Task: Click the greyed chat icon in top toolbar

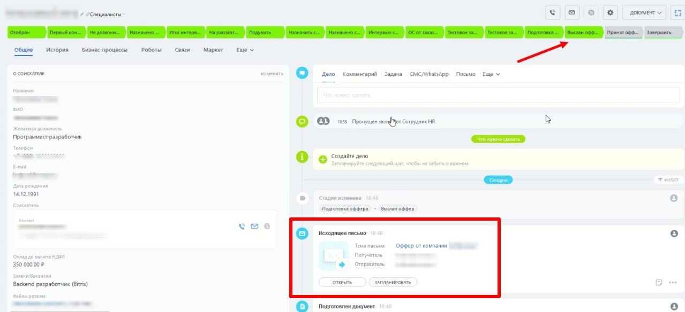Action: coord(591,12)
